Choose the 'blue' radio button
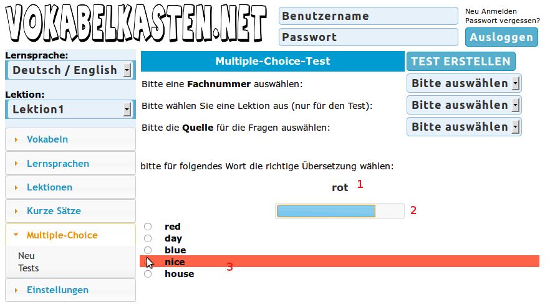This screenshot has width=550, height=305. 148,250
